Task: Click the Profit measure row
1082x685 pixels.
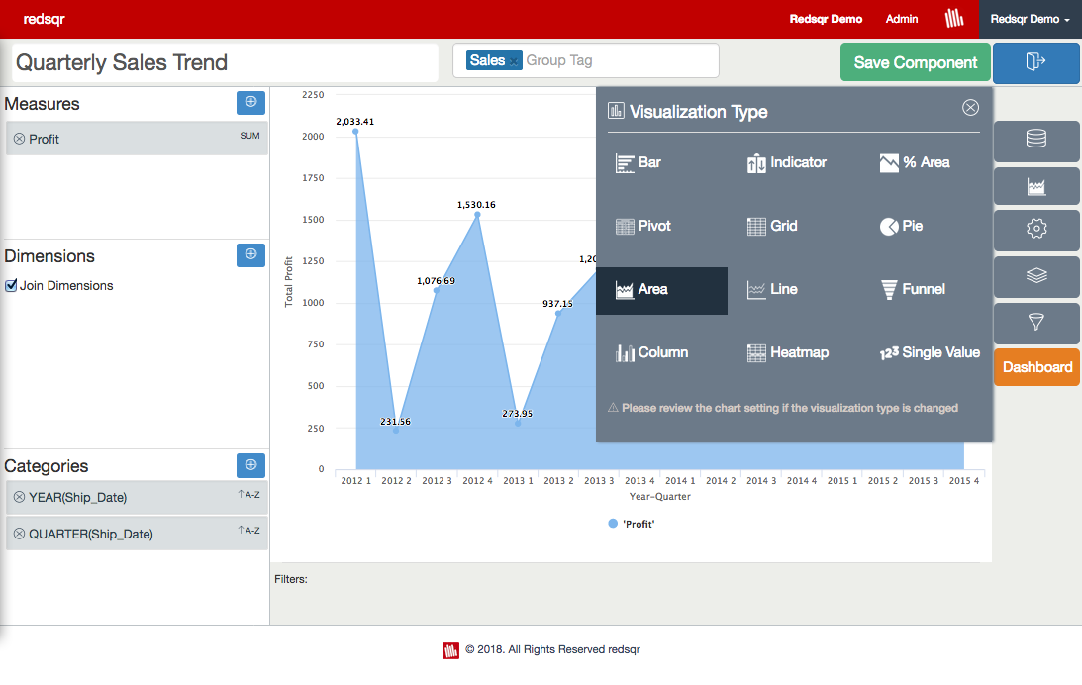Action: (137, 139)
